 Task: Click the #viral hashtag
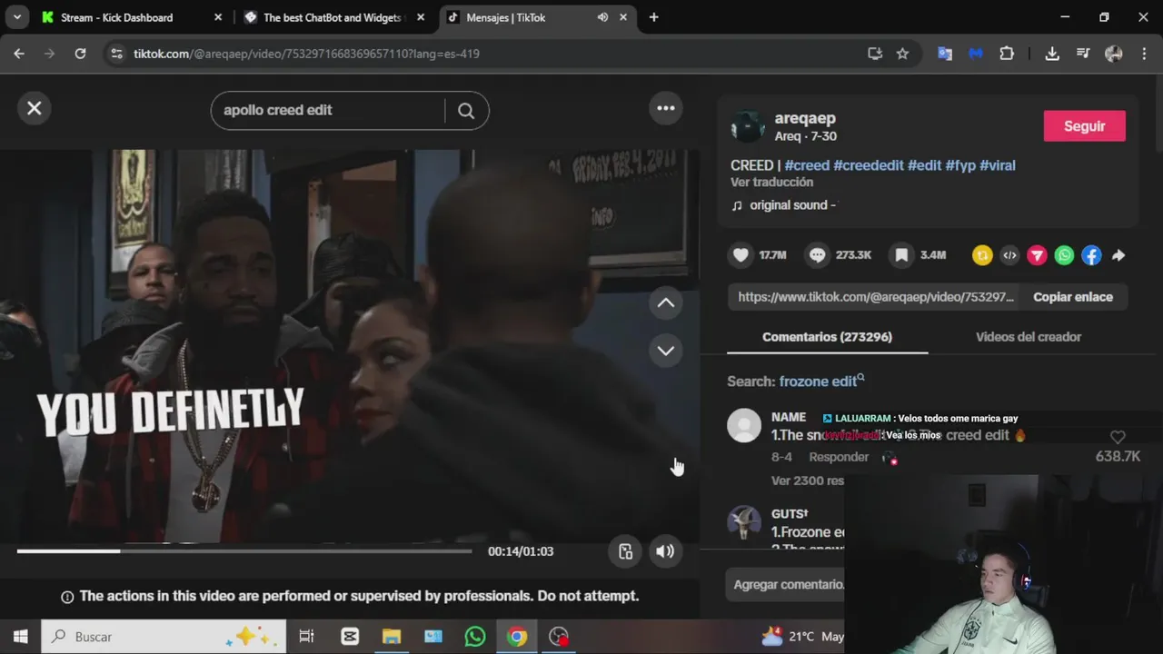[x=998, y=165]
